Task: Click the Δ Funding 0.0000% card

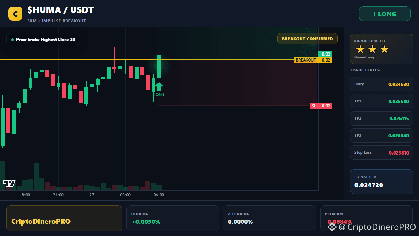Action: tap(269, 218)
